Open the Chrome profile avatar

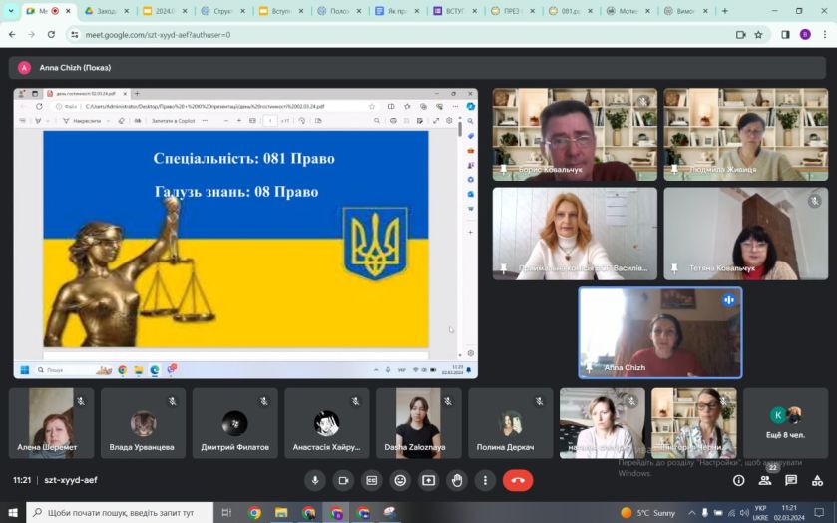(805, 35)
